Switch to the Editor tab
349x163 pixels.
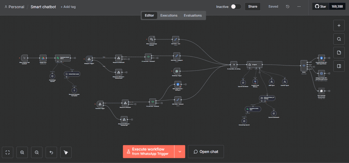click(x=149, y=15)
